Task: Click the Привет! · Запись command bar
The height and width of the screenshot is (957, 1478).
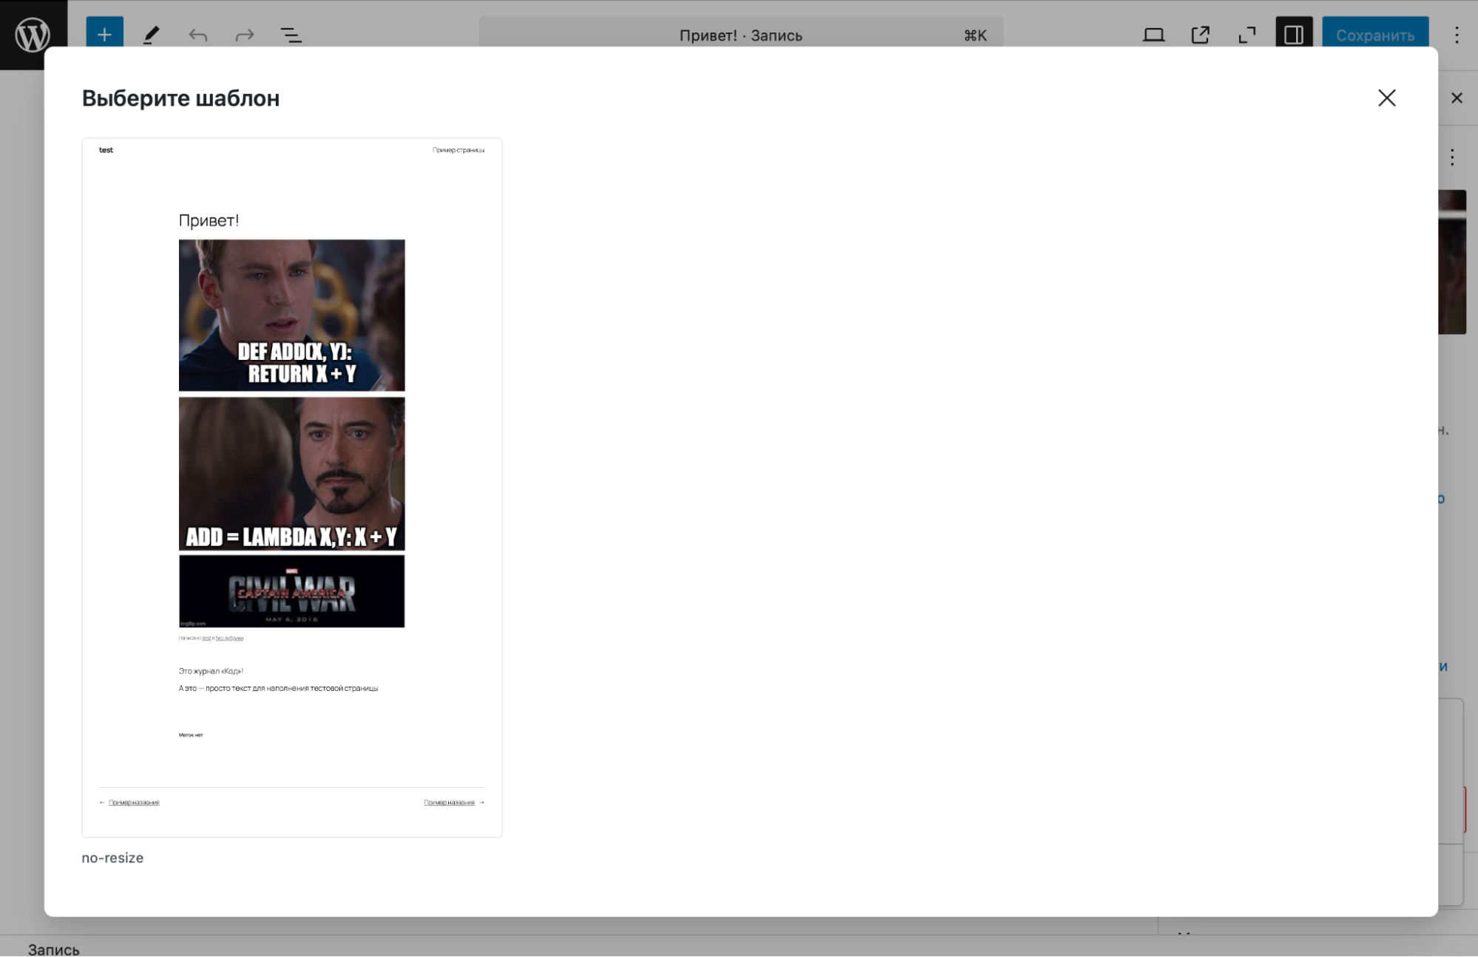Action: (x=740, y=35)
